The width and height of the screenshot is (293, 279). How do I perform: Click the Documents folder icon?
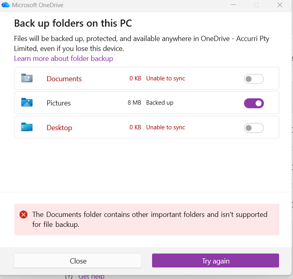pos(27,78)
